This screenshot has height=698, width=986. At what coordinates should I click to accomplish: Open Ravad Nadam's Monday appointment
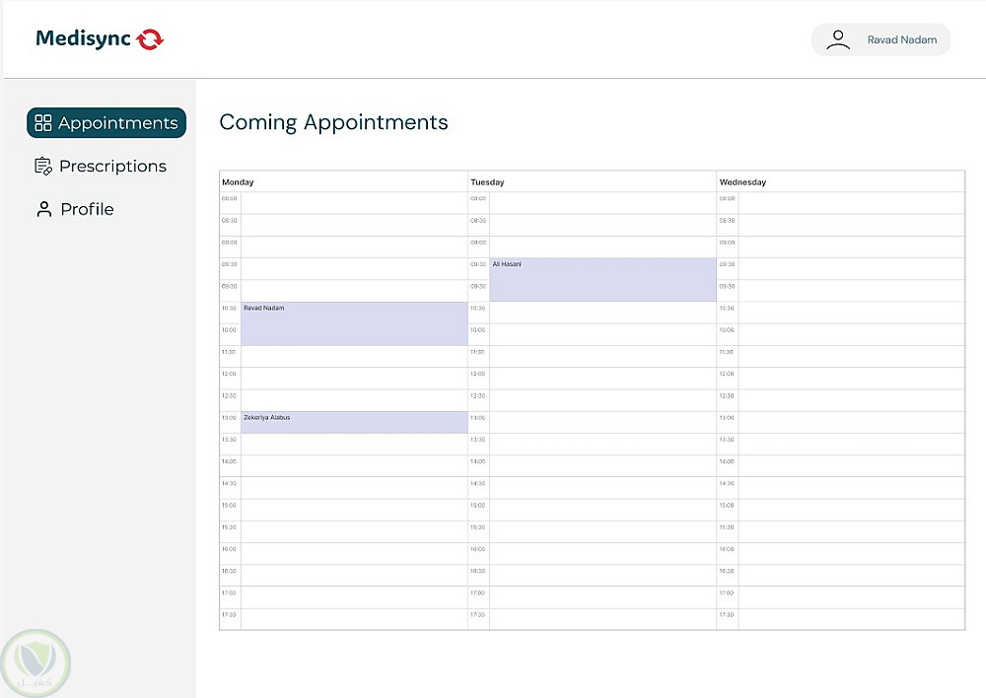[x=354, y=323]
